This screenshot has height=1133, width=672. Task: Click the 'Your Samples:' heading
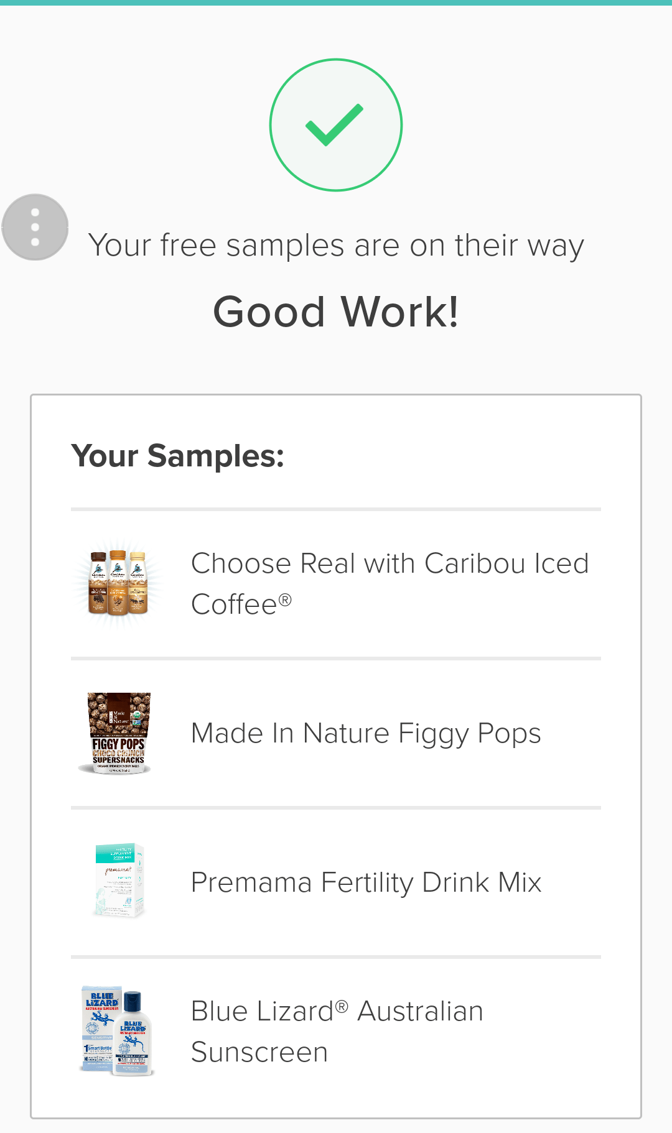coord(178,456)
